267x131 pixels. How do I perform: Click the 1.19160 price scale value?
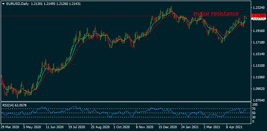[x=259, y=31]
